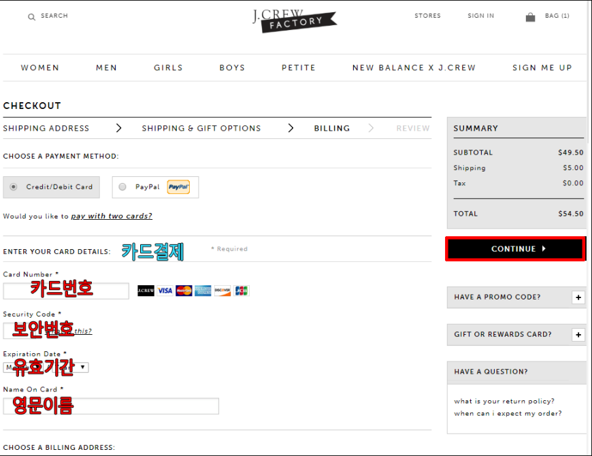The height and width of the screenshot is (456, 592).
Task: Expand Gift or Rewards Card plus button
Action: point(578,335)
